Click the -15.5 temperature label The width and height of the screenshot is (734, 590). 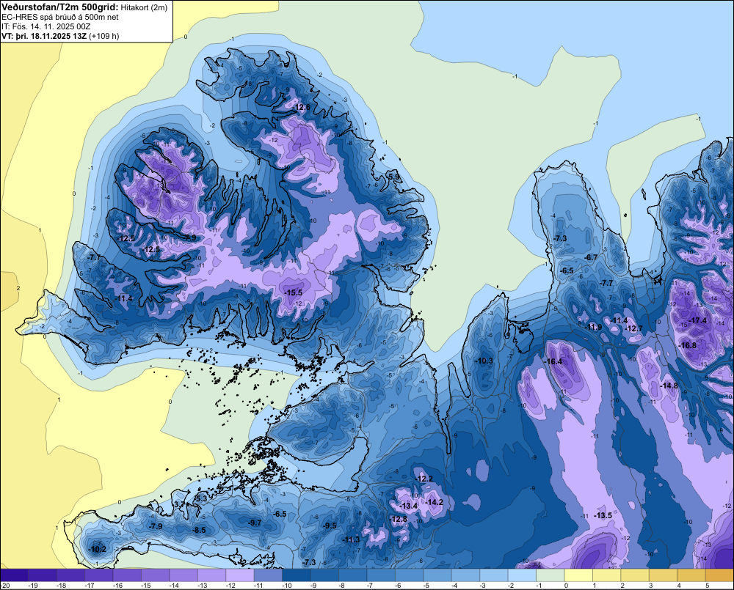(x=294, y=292)
